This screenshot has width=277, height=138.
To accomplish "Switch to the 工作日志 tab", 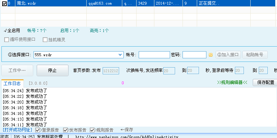I will coord(12,83).
